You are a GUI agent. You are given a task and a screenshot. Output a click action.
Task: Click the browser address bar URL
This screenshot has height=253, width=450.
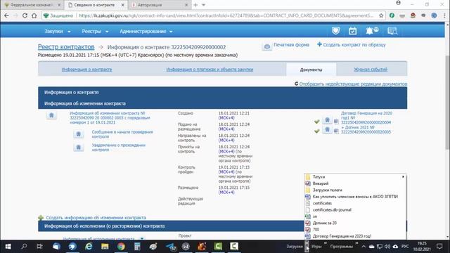click(226, 15)
